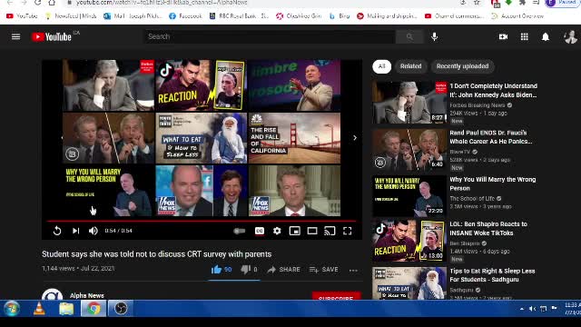Switch to Chrome in the taskbar
Screen dimensions: 581x327
[x=94, y=309]
